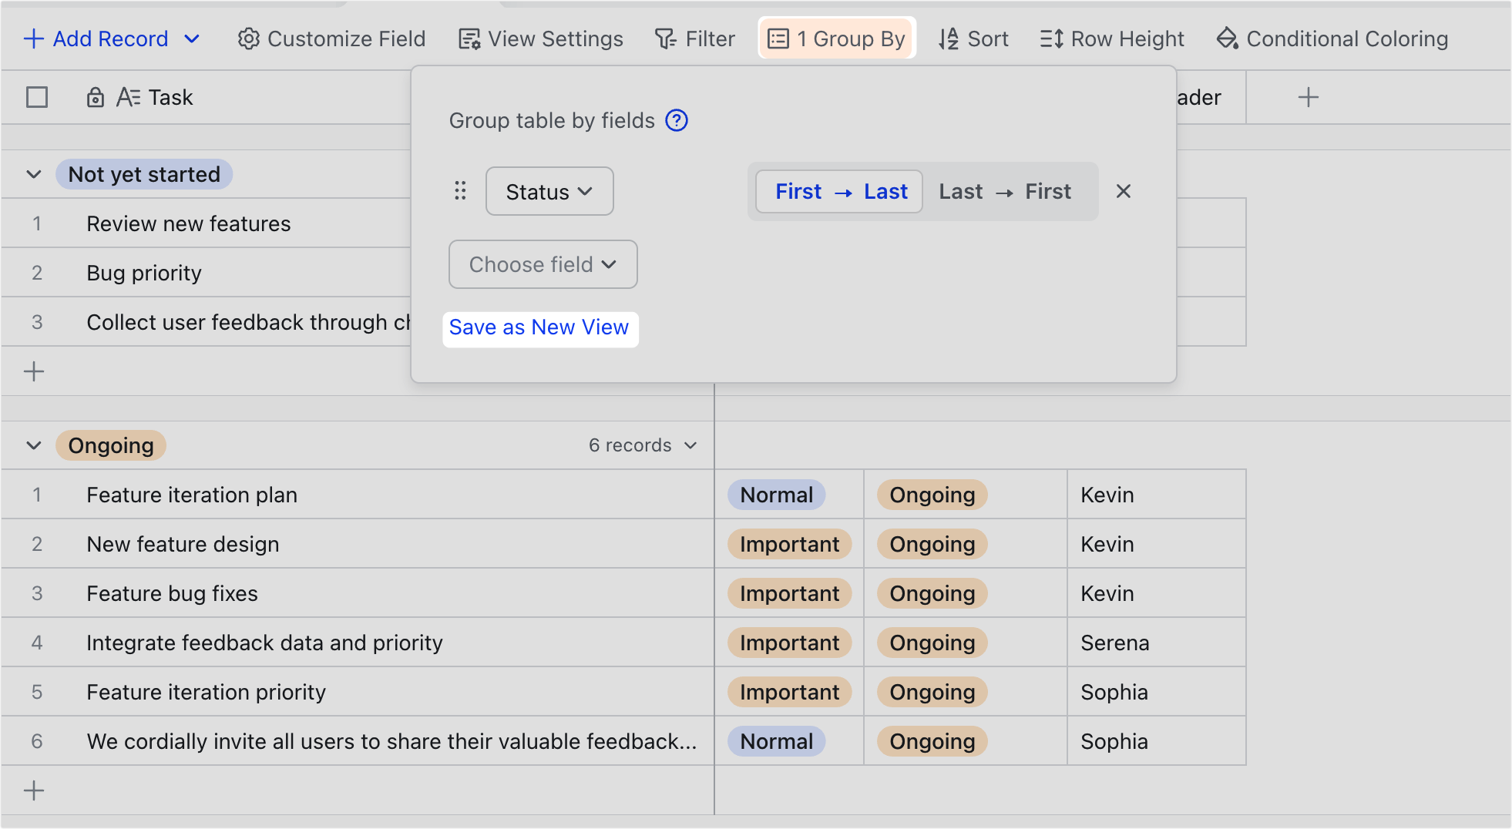Collapse the Ongoing group

[34, 445]
